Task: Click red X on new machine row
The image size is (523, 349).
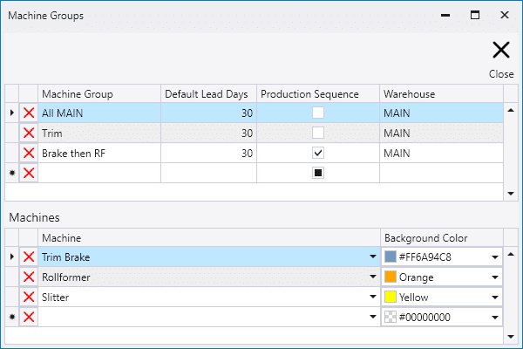Action: pyautogui.click(x=29, y=318)
